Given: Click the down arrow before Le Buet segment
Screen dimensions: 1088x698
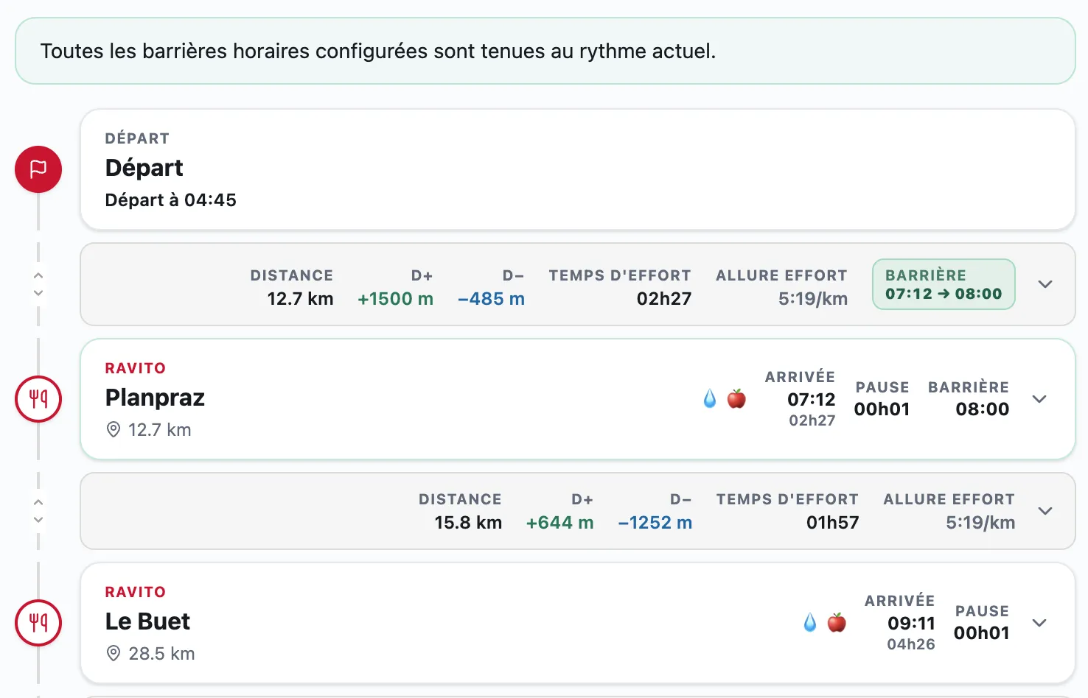Looking at the screenshot, I should [38, 520].
